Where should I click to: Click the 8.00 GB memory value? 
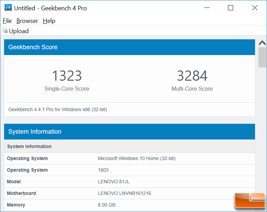point(106,205)
